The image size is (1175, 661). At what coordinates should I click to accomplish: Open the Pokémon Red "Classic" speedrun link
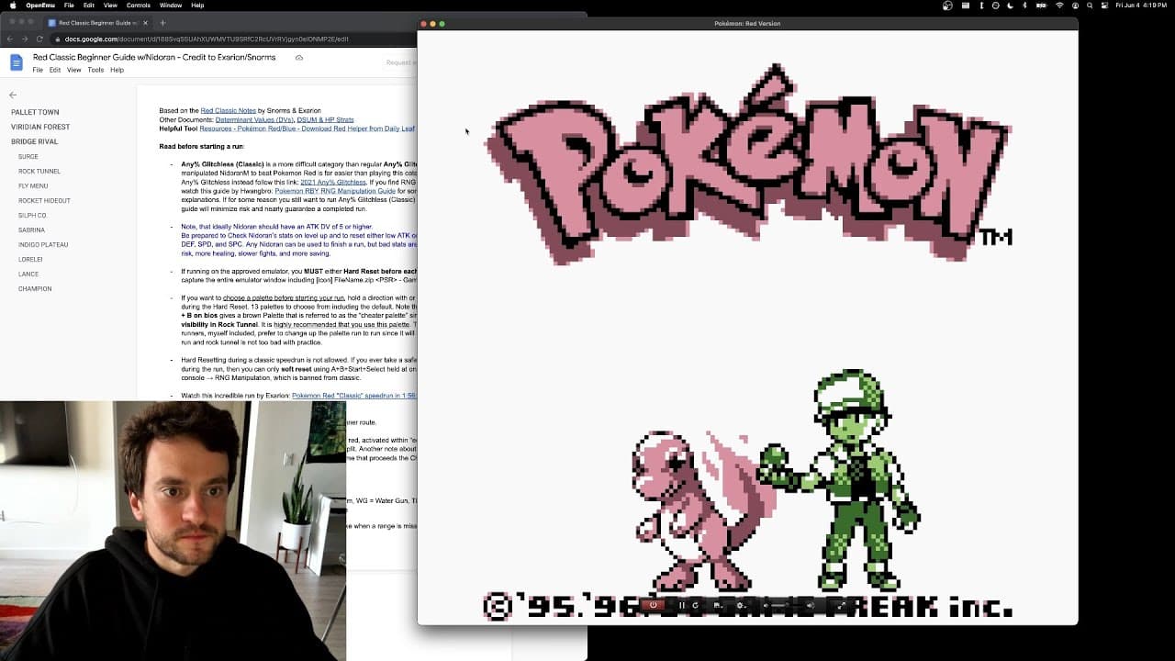coord(353,396)
